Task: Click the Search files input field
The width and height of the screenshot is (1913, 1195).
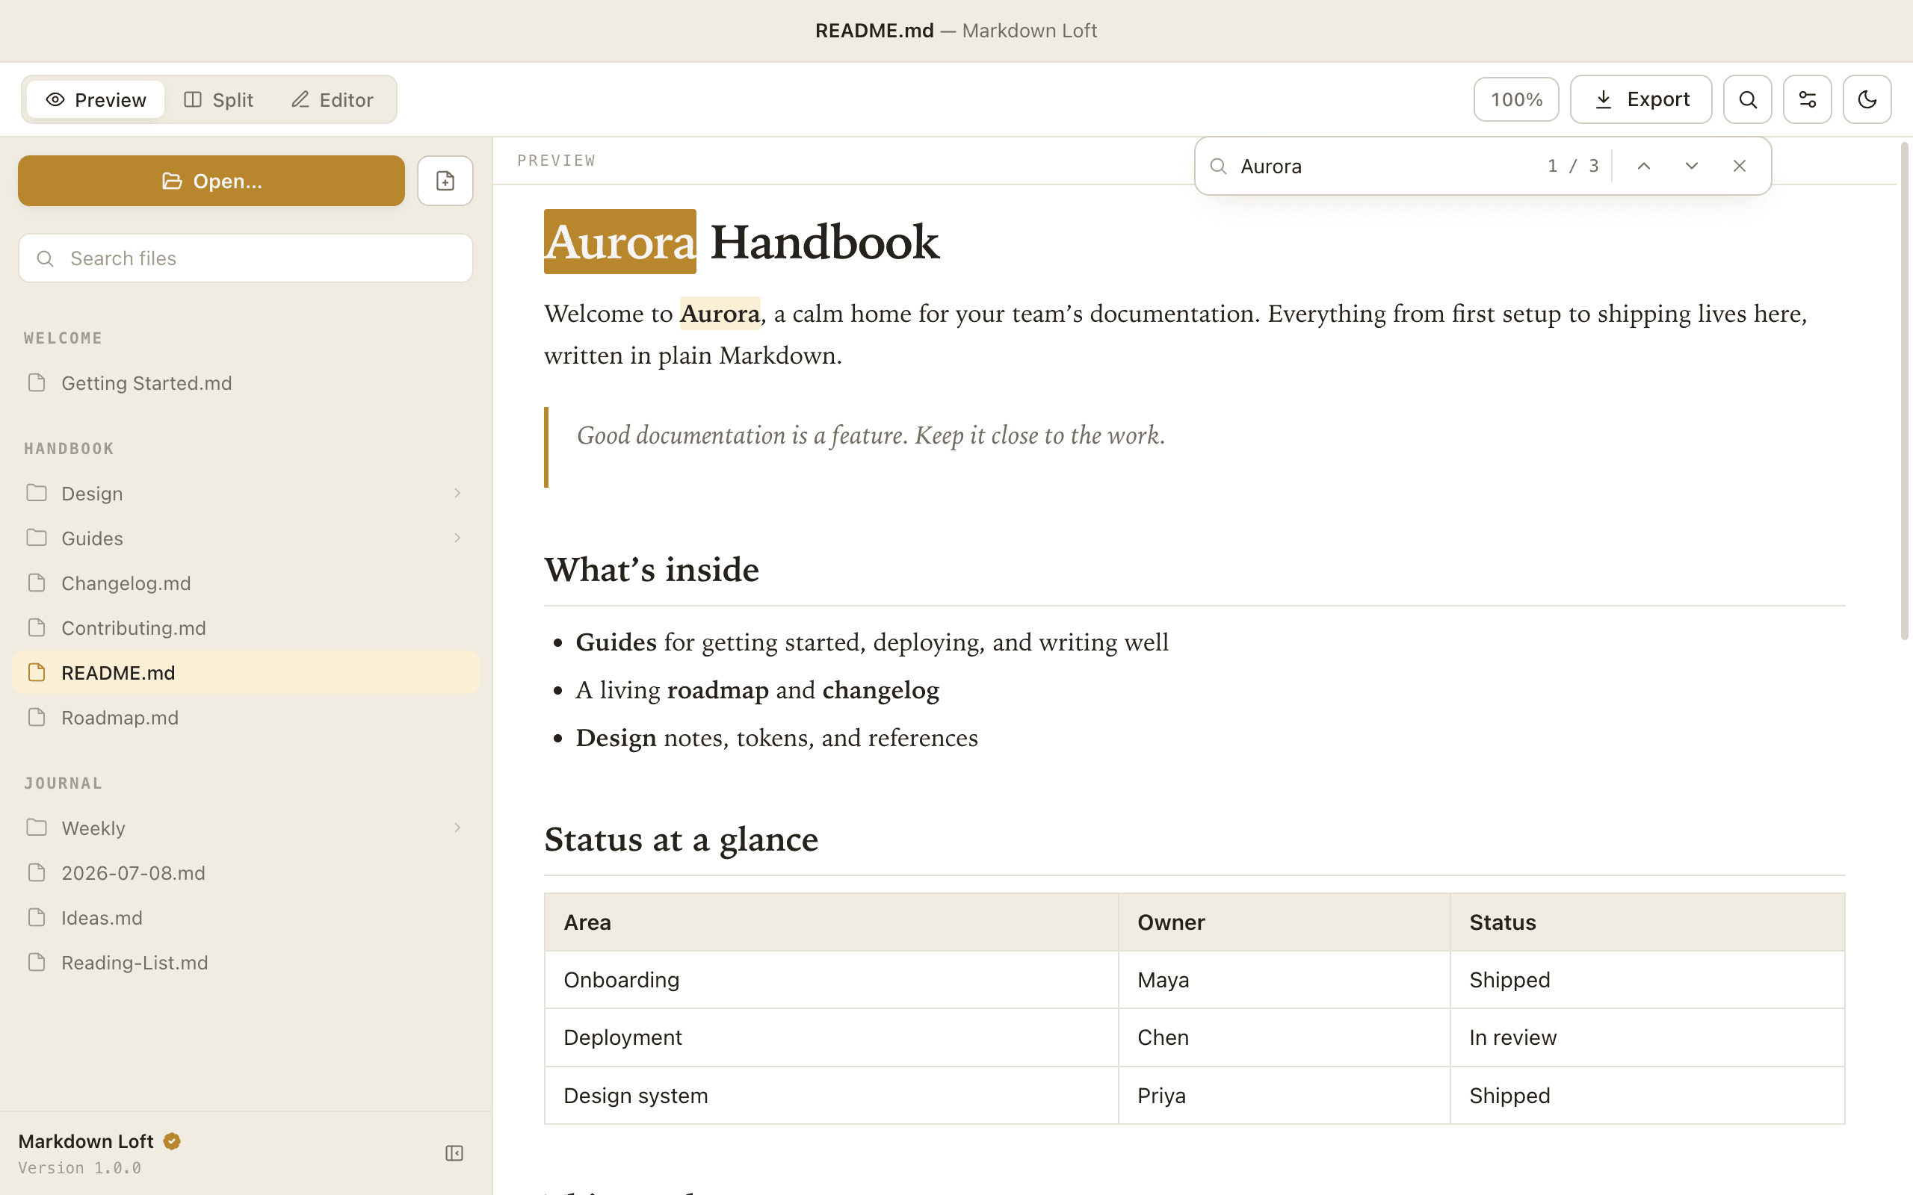Action: [246, 258]
